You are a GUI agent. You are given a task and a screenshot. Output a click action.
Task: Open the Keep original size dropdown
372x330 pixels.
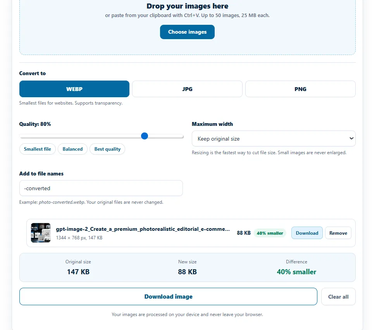click(x=274, y=139)
